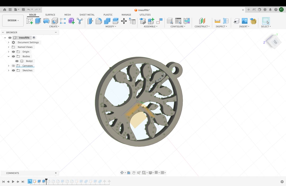Click the Undo arrow
The height and width of the screenshot is (186, 286).
click(29, 10)
